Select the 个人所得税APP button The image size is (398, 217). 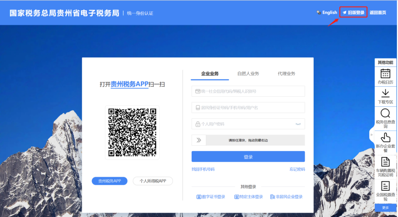point(153,181)
